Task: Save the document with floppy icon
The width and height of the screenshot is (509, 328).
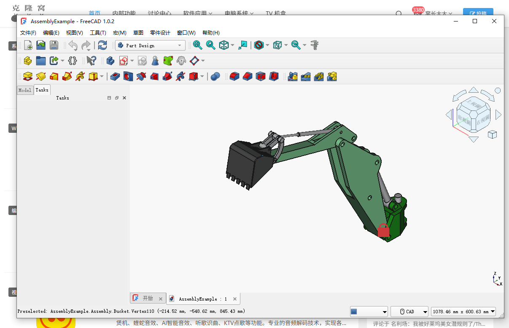Action: [x=54, y=45]
